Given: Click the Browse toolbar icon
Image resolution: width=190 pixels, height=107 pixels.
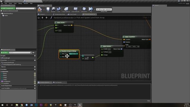Looking at the screenshot, I should [53, 10].
